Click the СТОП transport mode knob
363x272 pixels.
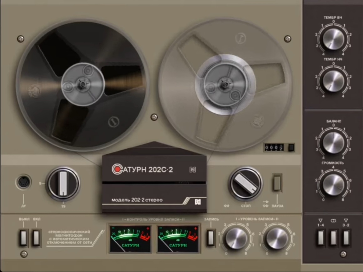coord(246,183)
